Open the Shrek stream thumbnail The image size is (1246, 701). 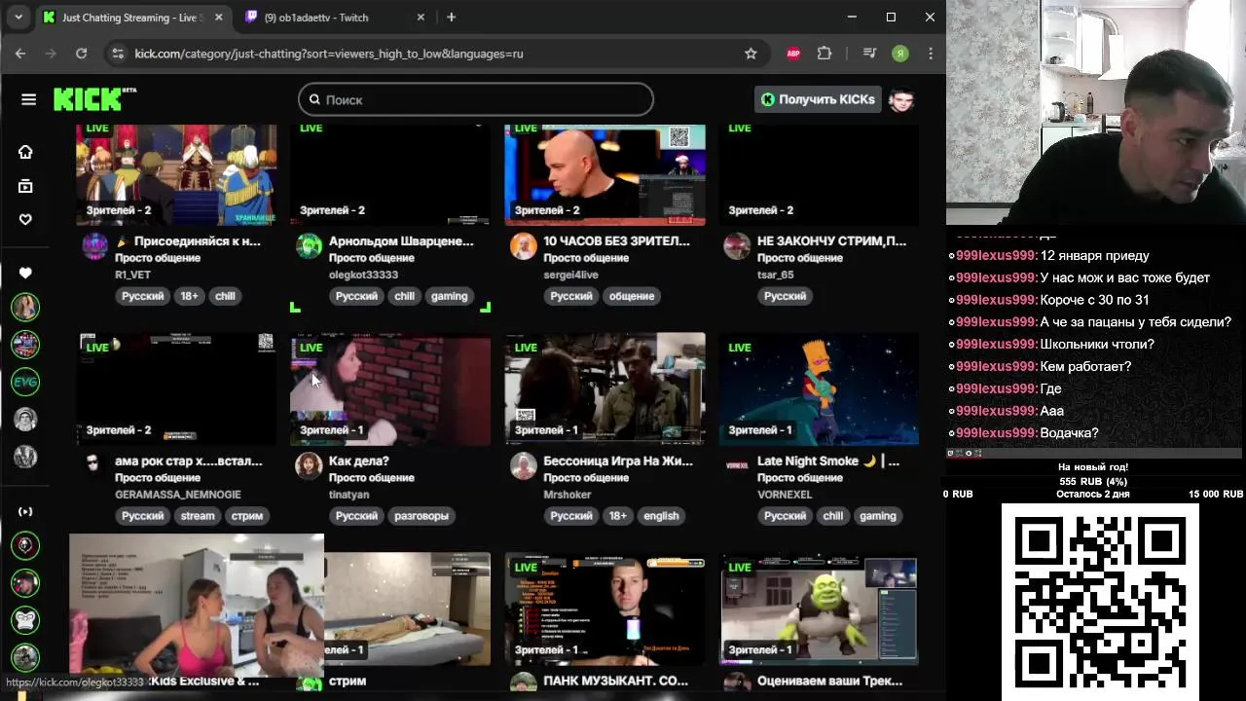click(819, 609)
